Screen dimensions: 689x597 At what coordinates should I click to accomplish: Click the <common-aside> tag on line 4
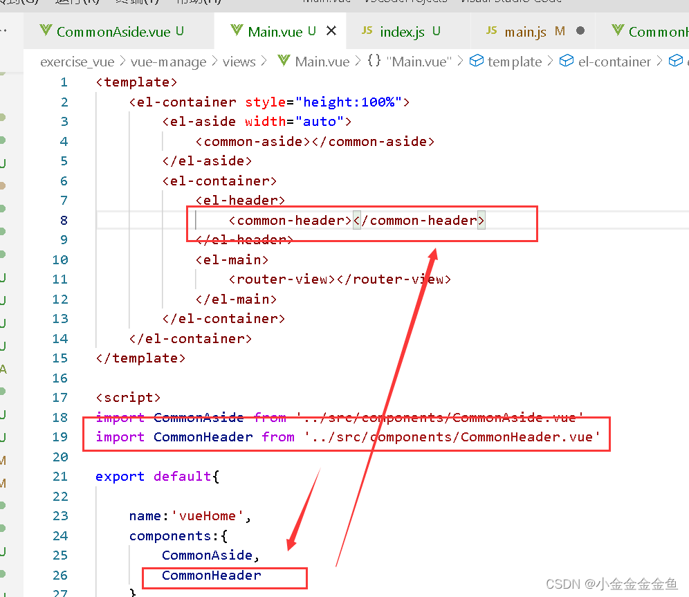(253, 141)
